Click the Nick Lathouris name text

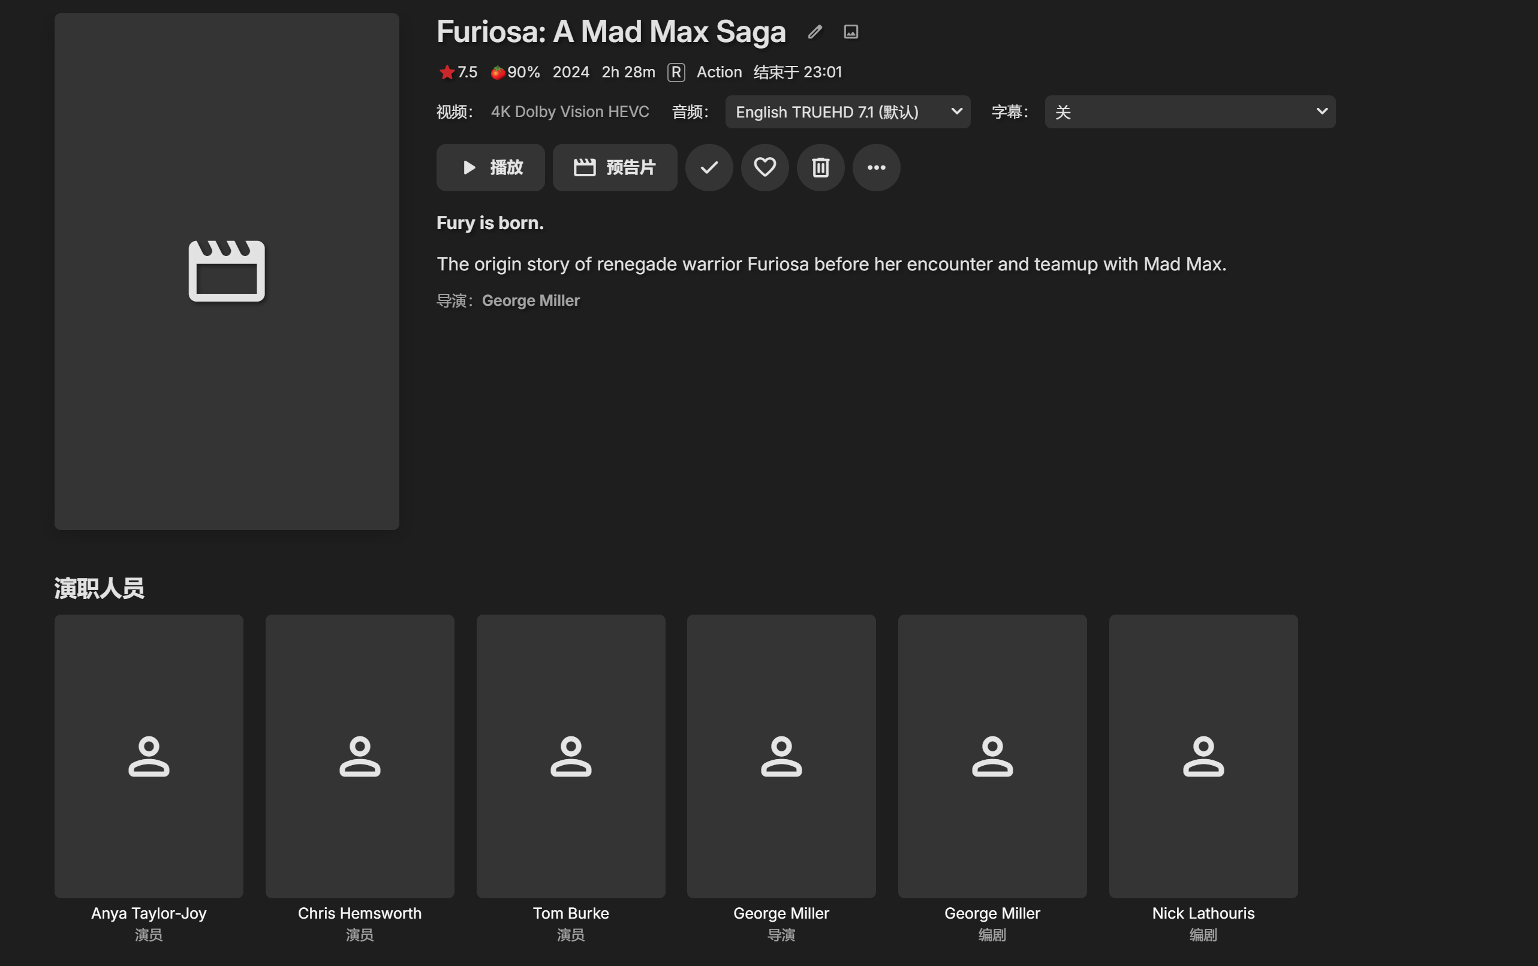pos(1203,913)
